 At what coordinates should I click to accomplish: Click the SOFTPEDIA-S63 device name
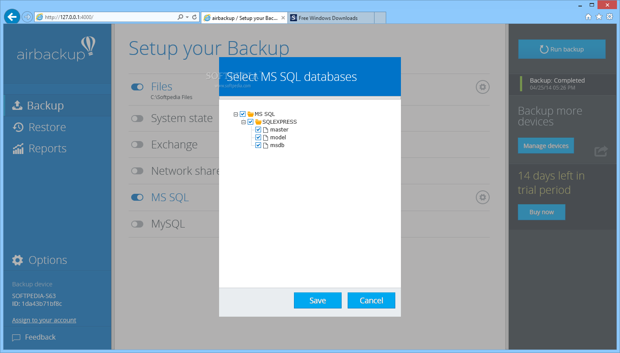pyautogui.click(x=34, y=296)
